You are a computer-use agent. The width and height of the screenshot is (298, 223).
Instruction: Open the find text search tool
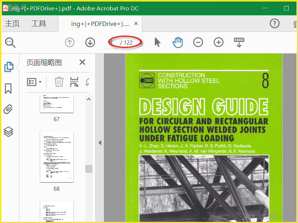click(x=10, y=42)
